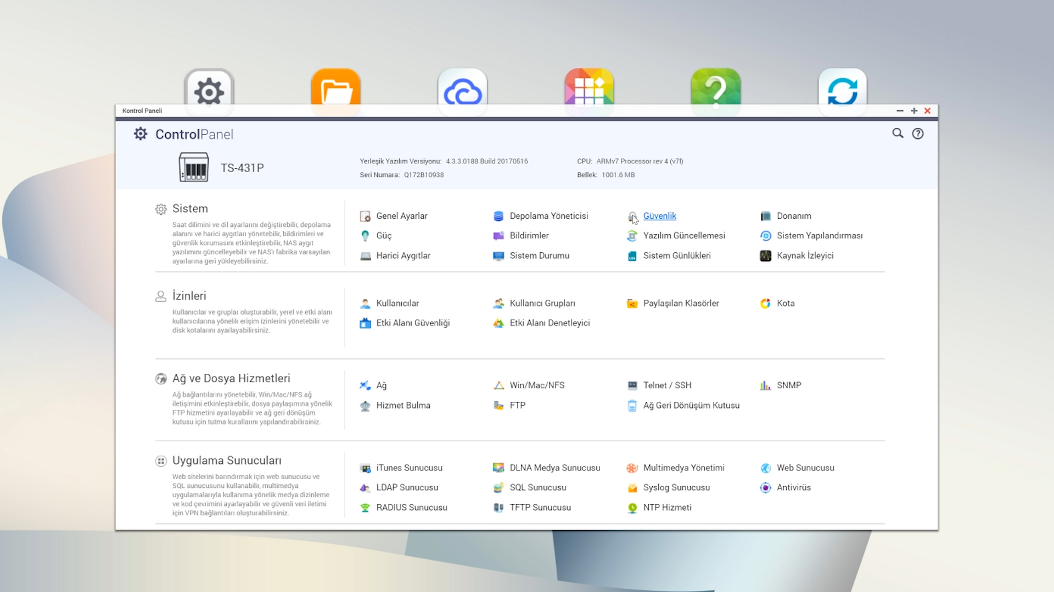Open the Genel Ayarlar icon
This screenshot has width=1054, height=592.
coord(365,216)
